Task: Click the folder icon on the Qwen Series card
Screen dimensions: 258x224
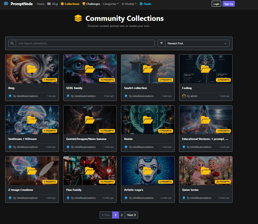Action: pyautogui.click(x=205, y=170)
